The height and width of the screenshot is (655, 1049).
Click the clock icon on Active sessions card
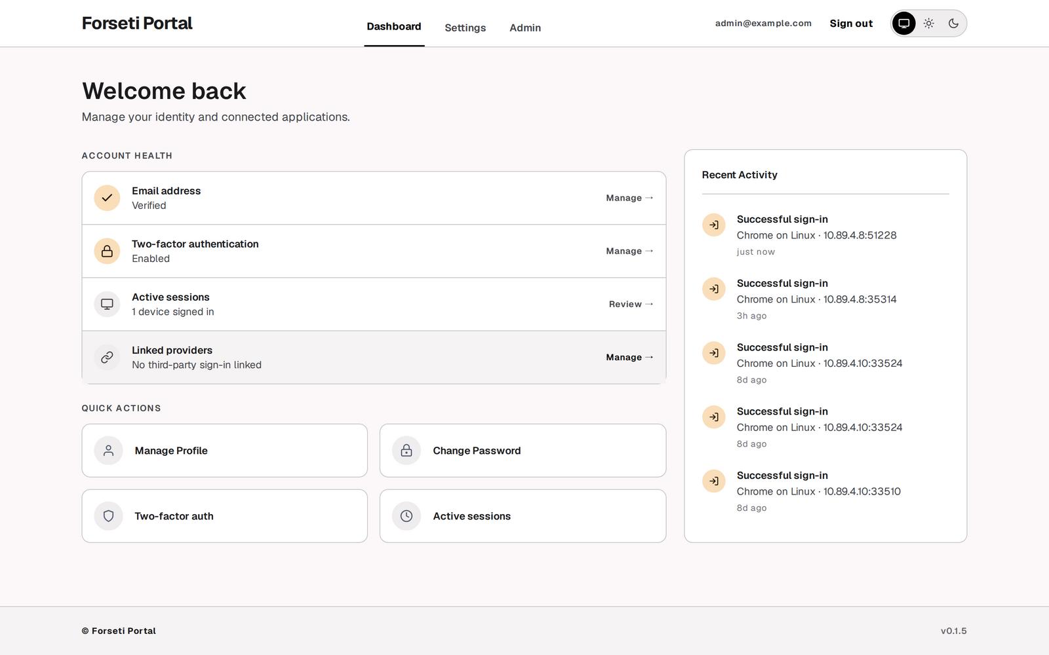click(x=406, y=516)
